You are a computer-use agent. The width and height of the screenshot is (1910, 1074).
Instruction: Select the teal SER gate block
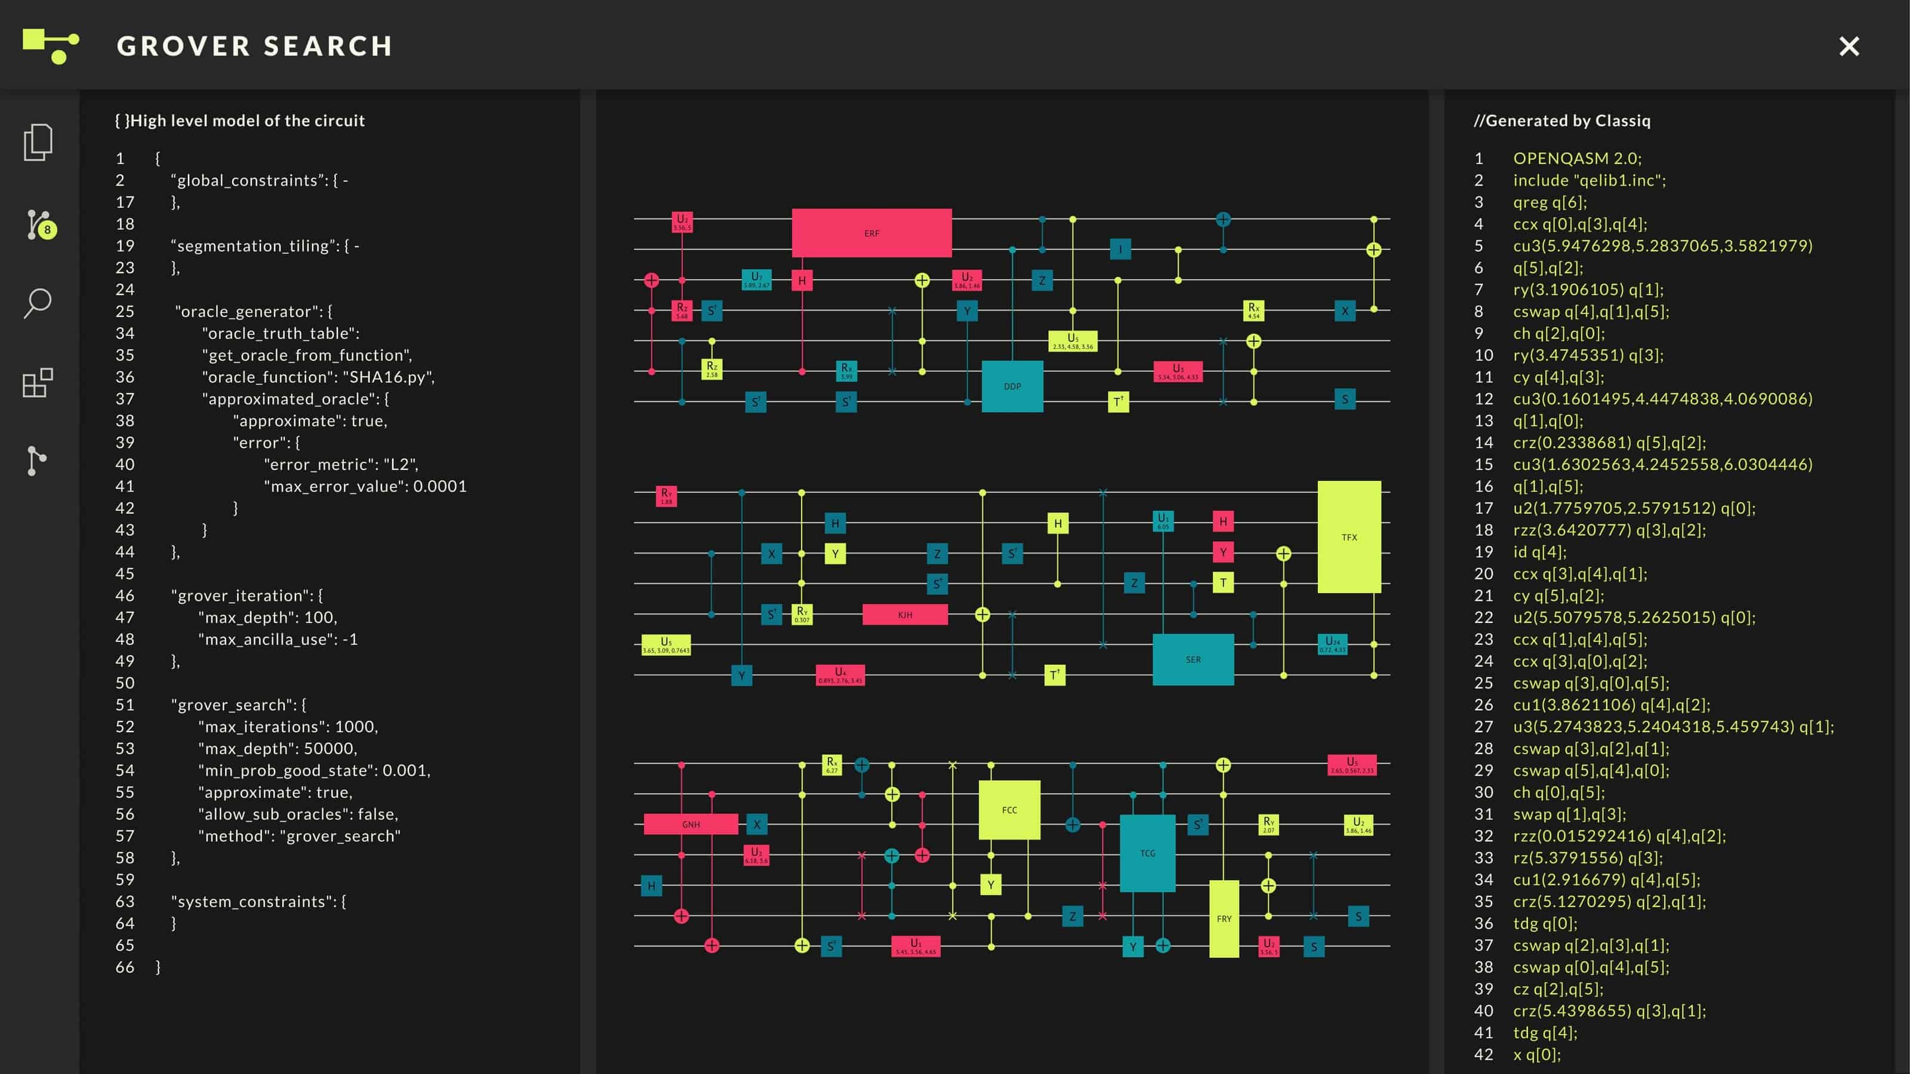coord(1193,659)
